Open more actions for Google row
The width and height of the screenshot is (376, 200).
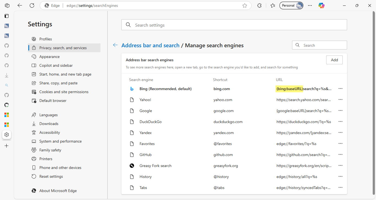click(340, 111)
